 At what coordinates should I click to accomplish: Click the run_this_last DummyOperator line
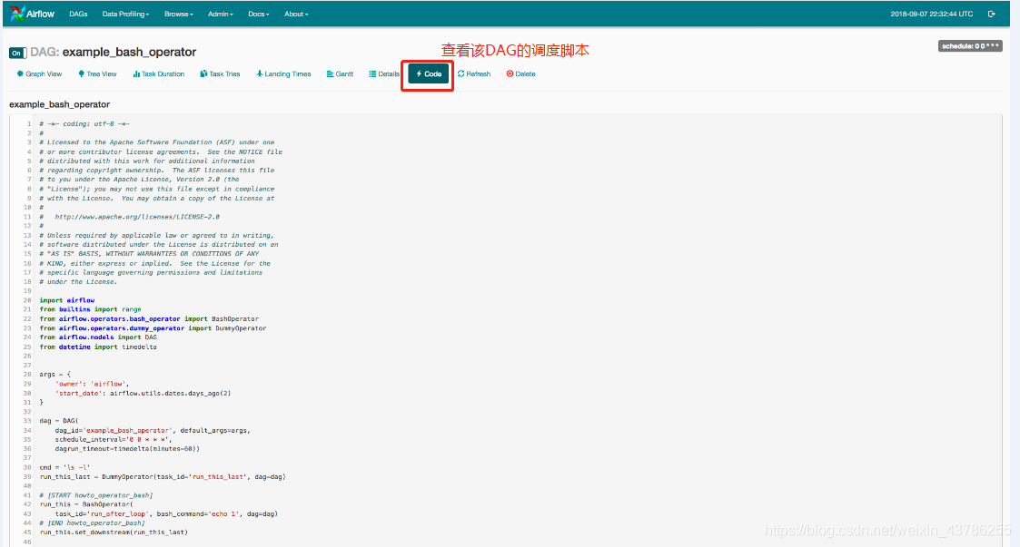point(163,477)
